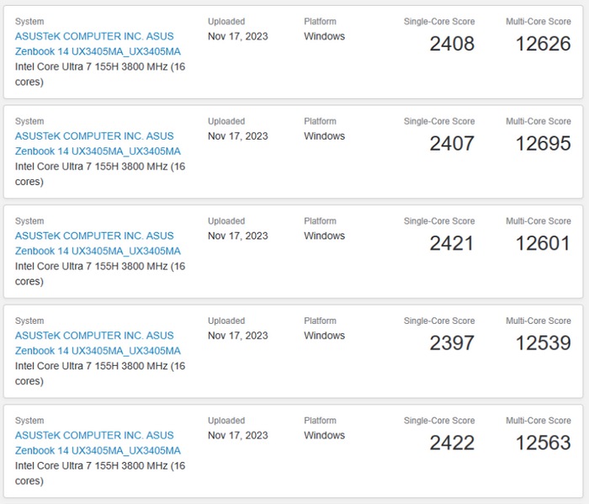Click the multi-core score 12626
589x504 pixels.
543,44
